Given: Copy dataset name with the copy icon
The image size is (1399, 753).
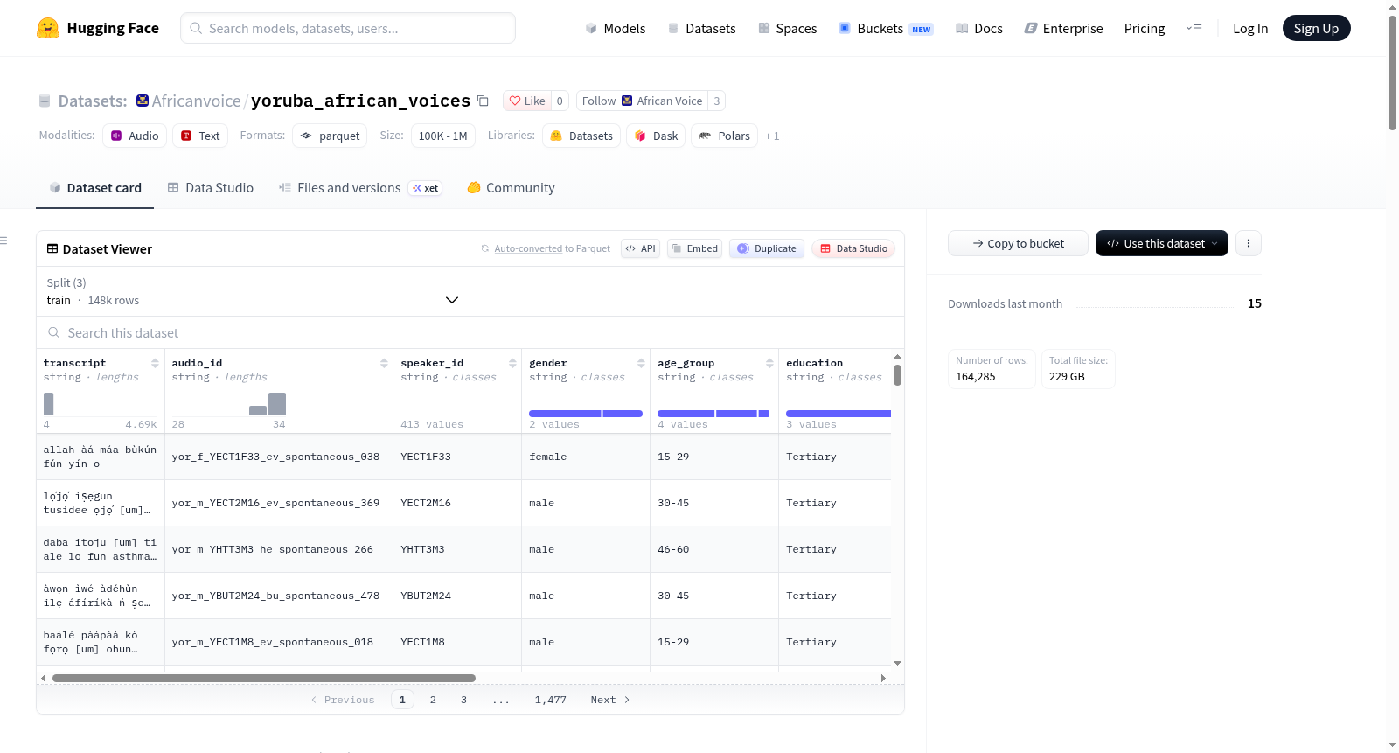Looking at the screenshot, I should 483,101.
